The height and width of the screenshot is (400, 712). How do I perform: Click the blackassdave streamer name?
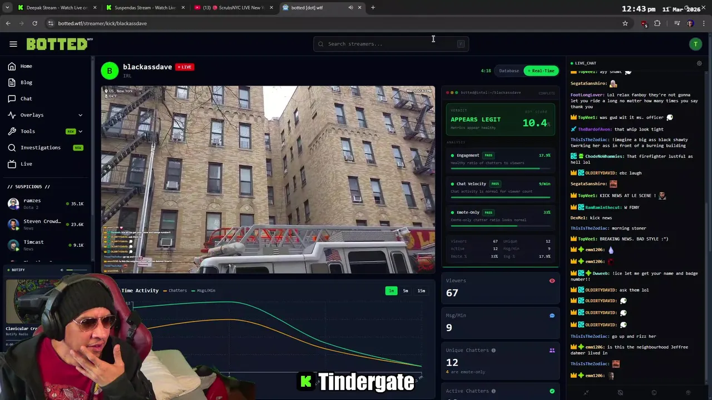tap(147, 67)
